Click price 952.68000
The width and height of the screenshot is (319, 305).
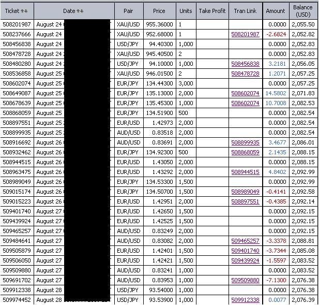coord(159,34)
